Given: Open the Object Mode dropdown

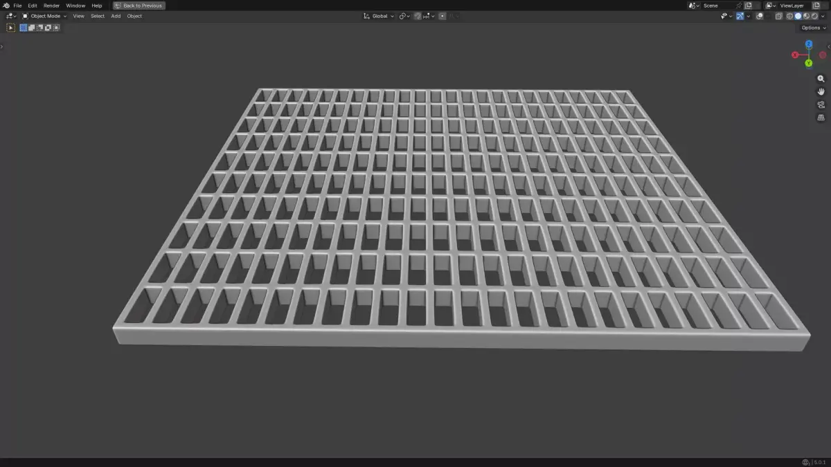Looking at the screenshot, I should click(x=45, y=16).
